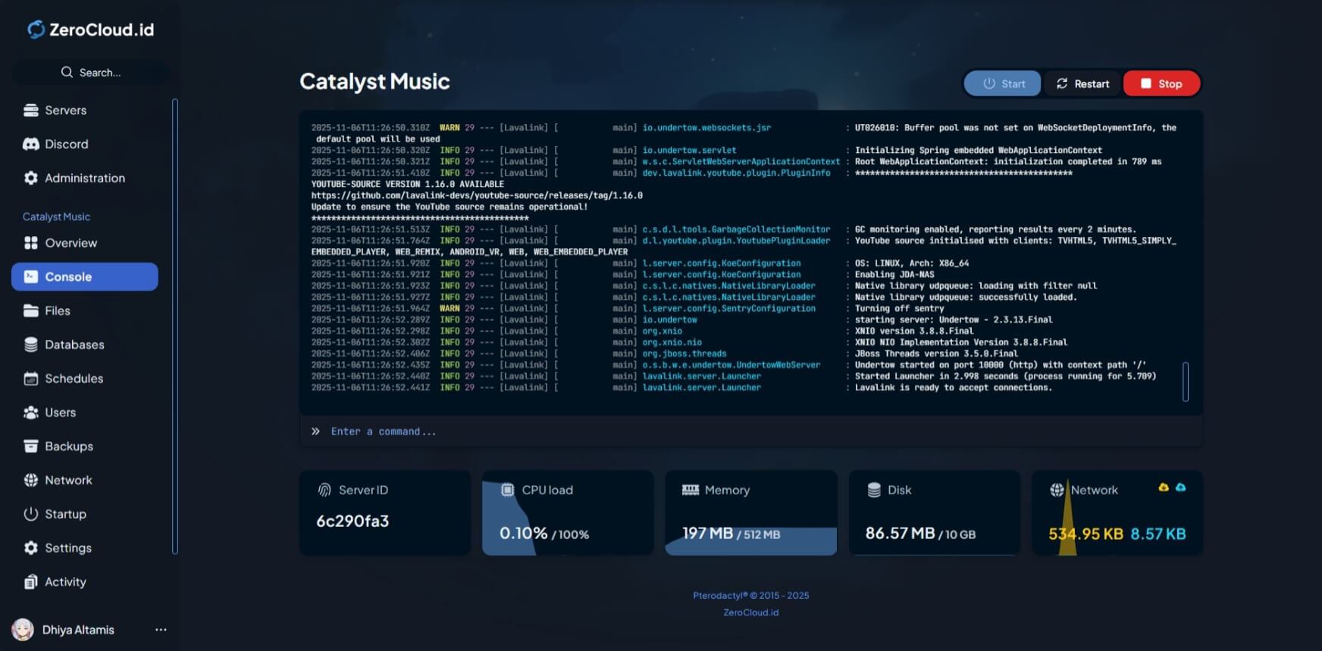The height and width of the screenshot is (651, 1322).
Task: Open the Servers sidebar icon
Action: (31, 111)
